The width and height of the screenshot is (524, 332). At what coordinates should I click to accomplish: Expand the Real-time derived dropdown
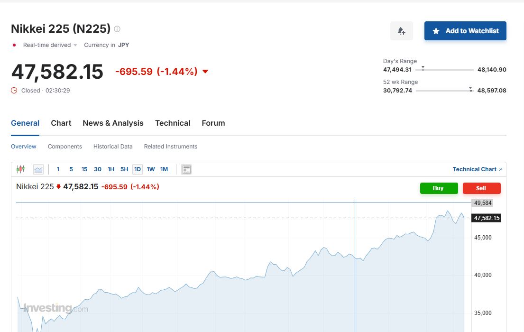pos(75,45)
